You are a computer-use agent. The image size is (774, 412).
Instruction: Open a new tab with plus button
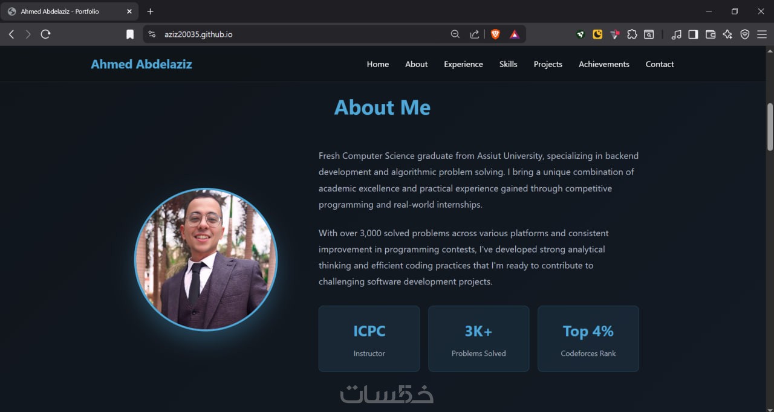(151, 11)
